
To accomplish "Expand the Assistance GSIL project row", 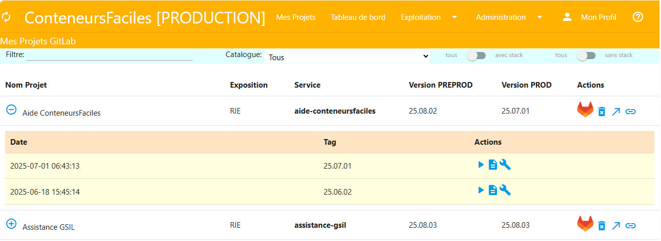I will tap(11, 224).
